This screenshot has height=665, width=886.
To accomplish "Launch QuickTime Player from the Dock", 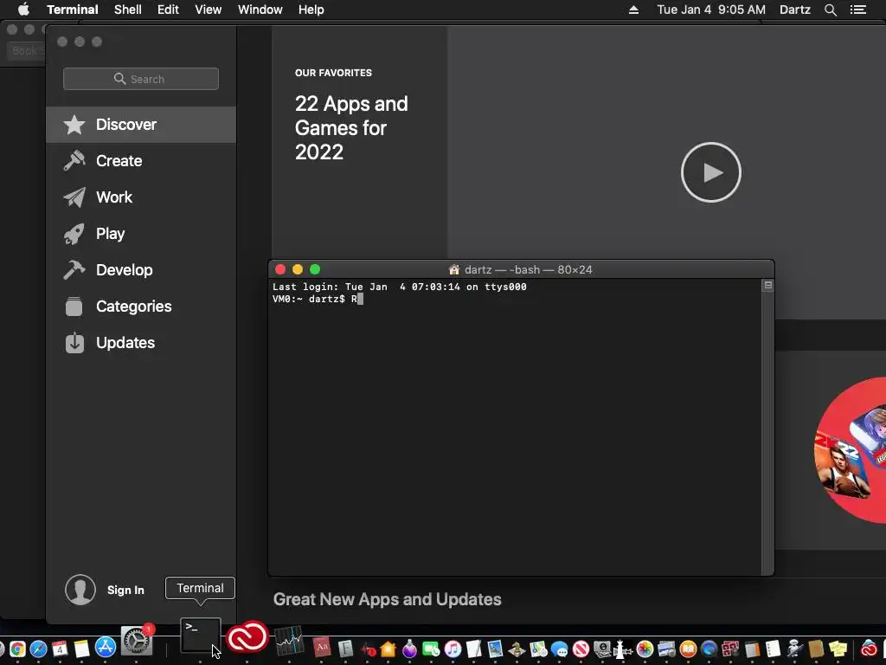I will [x=709, y=649].
